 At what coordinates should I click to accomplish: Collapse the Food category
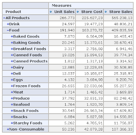coord(8,30)
